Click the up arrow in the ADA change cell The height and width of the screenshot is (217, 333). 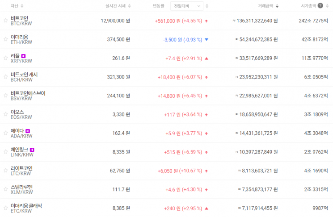click(x=206, y=134)
